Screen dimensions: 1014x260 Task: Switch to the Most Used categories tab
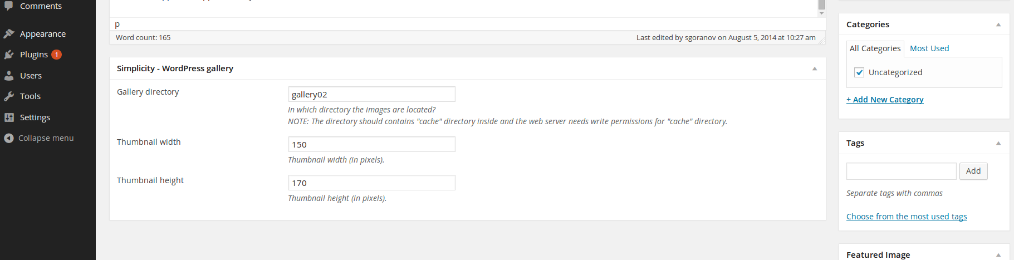click(929, 48)
